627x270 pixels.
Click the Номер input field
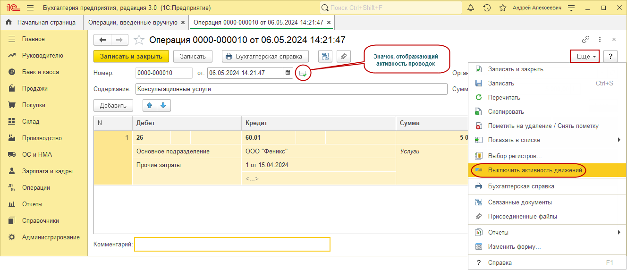coord(164,73)
